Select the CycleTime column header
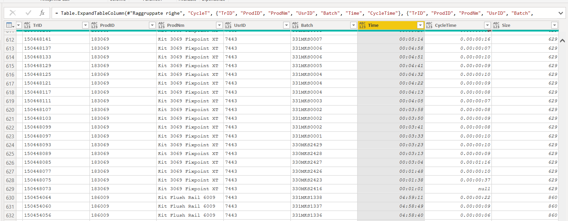The height and width of the screenshot is (221, 568). (x=458, y=25)
